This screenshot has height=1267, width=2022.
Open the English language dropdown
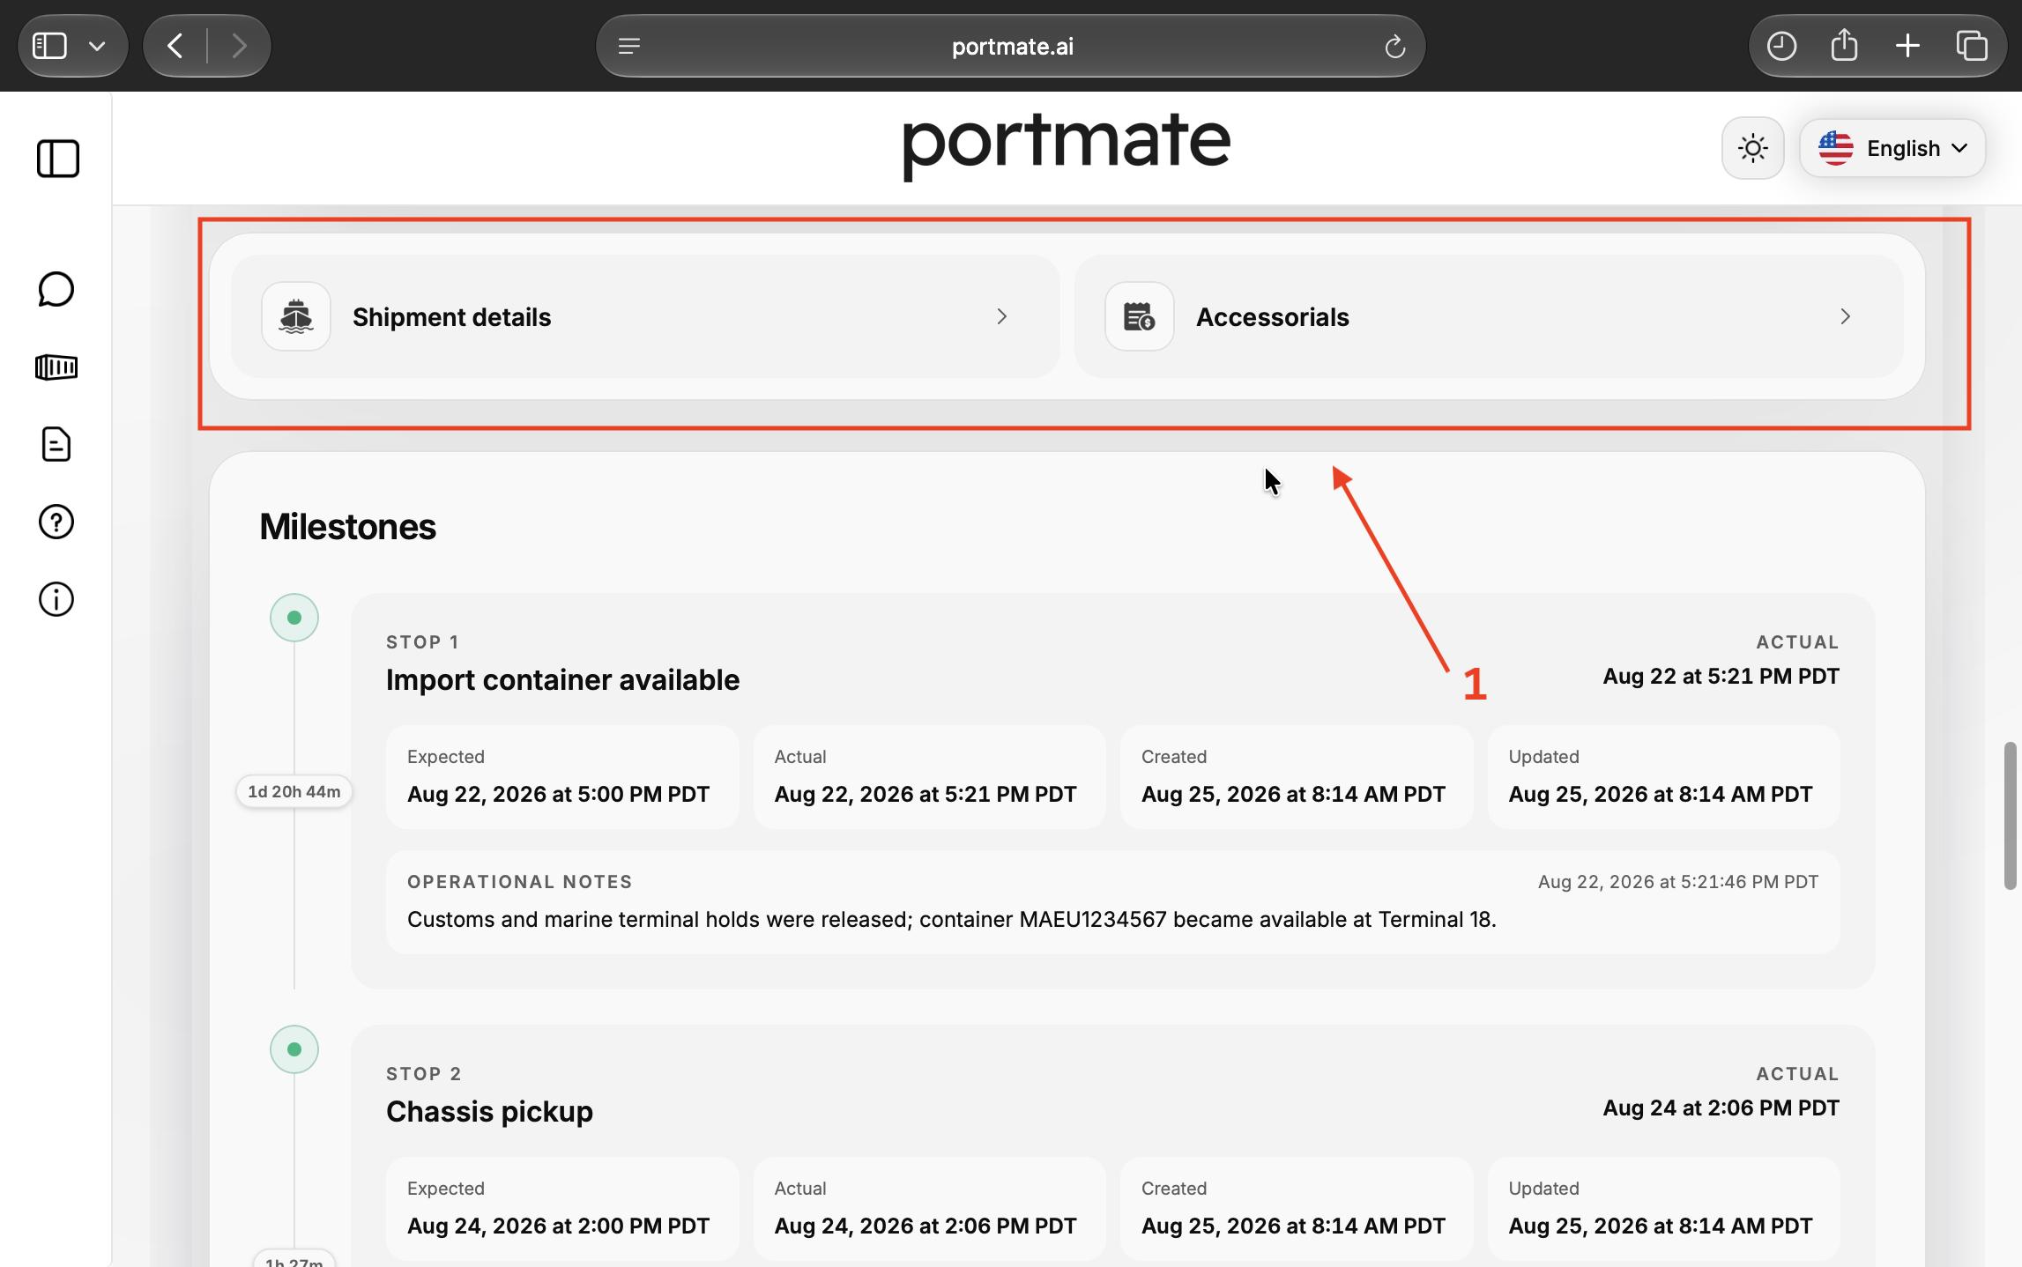tap(1892, 148)
